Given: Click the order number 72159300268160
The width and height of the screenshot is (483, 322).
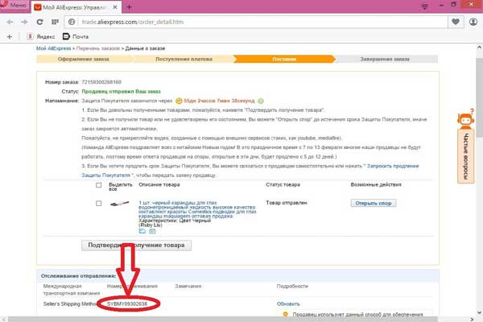Looking at the screenshot, I should pos(101,82).
